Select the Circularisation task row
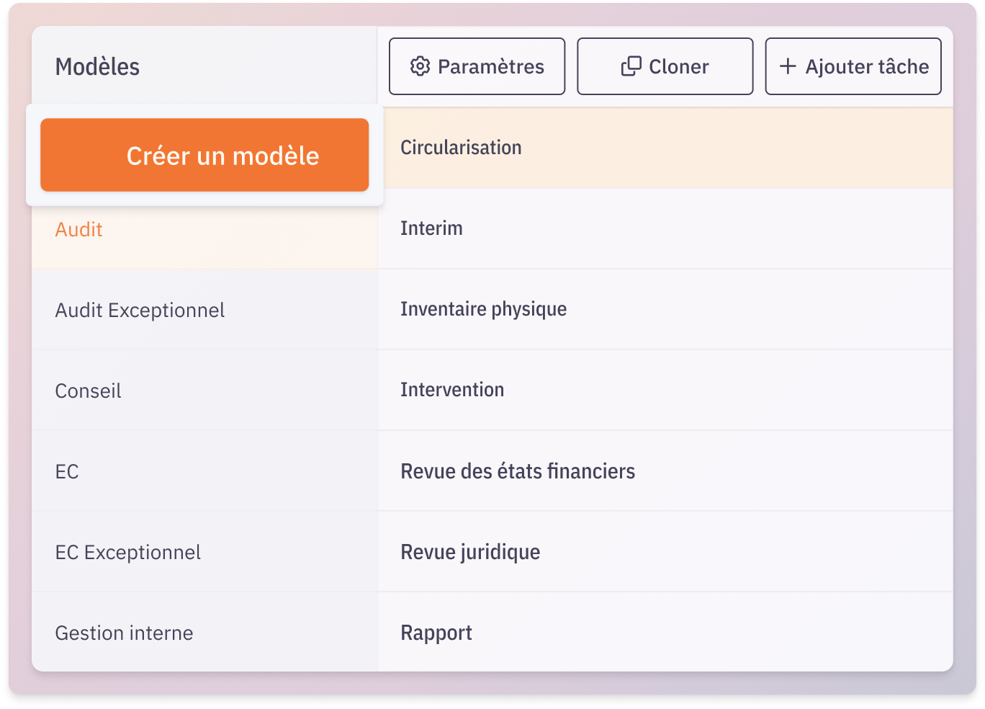The image size is (985, 709). [x=665, y=148]
